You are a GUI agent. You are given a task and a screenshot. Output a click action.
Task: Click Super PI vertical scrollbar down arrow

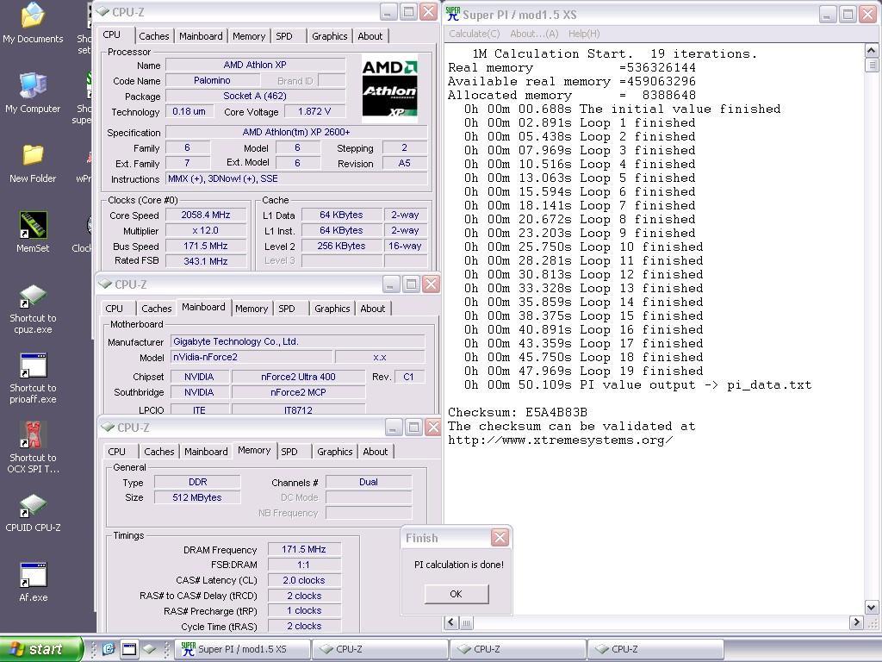pyautogui.click(x=872, y=608)
